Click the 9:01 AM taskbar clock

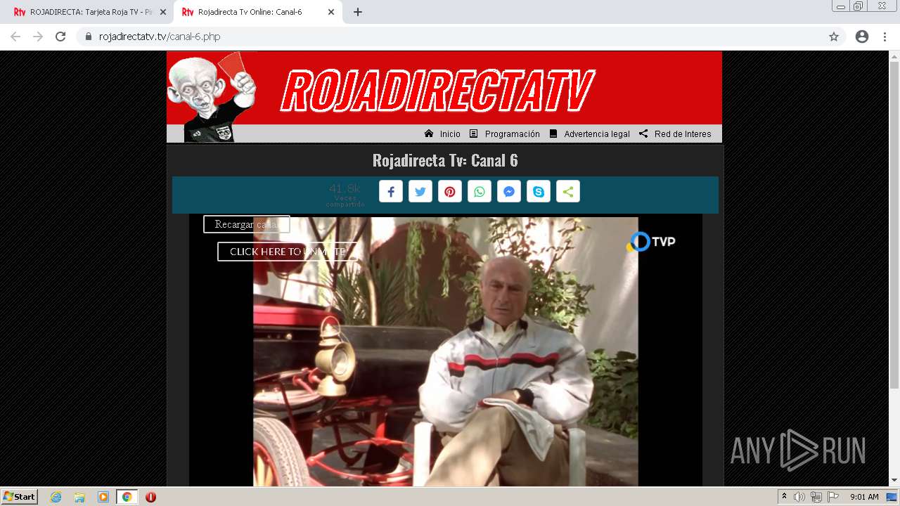tap(864, 497)
